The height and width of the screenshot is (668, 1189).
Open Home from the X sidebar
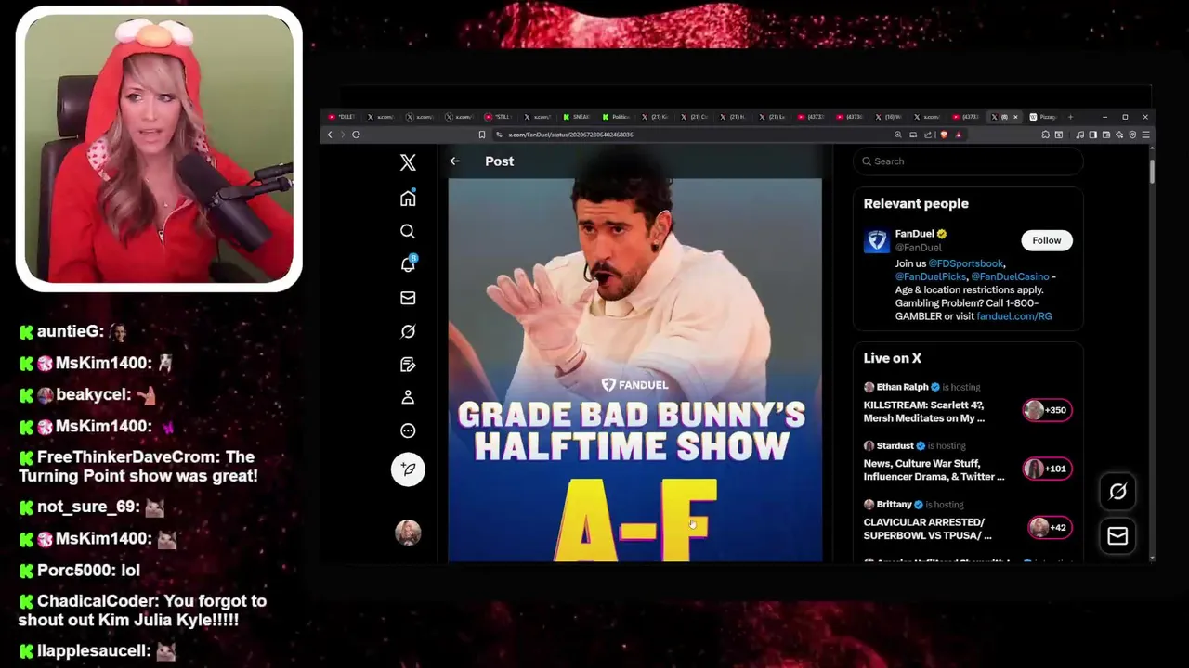tap(408, 199)
